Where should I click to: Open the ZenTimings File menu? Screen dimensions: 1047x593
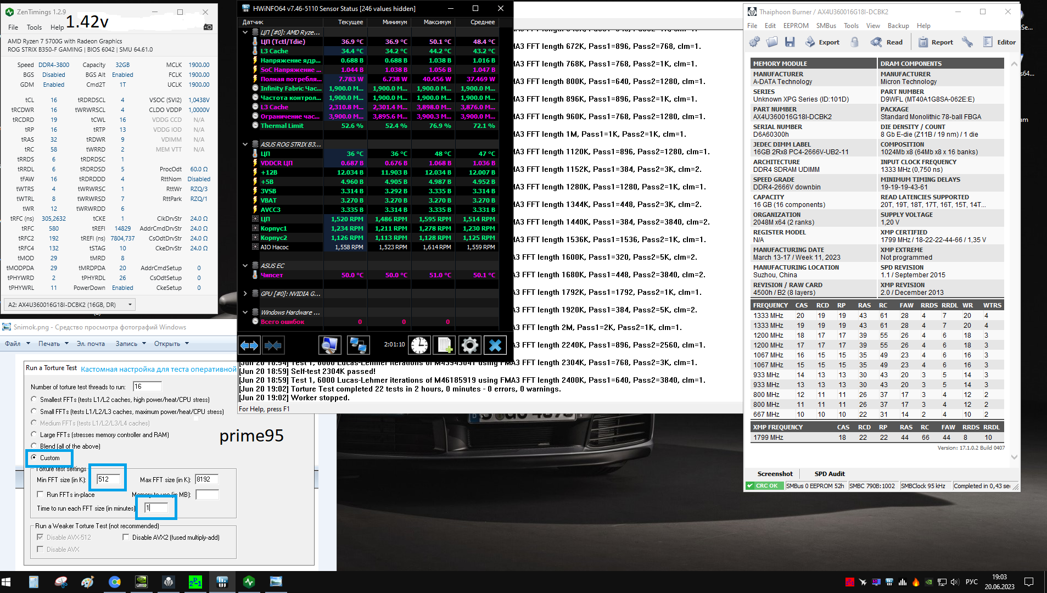click(13, 27)
